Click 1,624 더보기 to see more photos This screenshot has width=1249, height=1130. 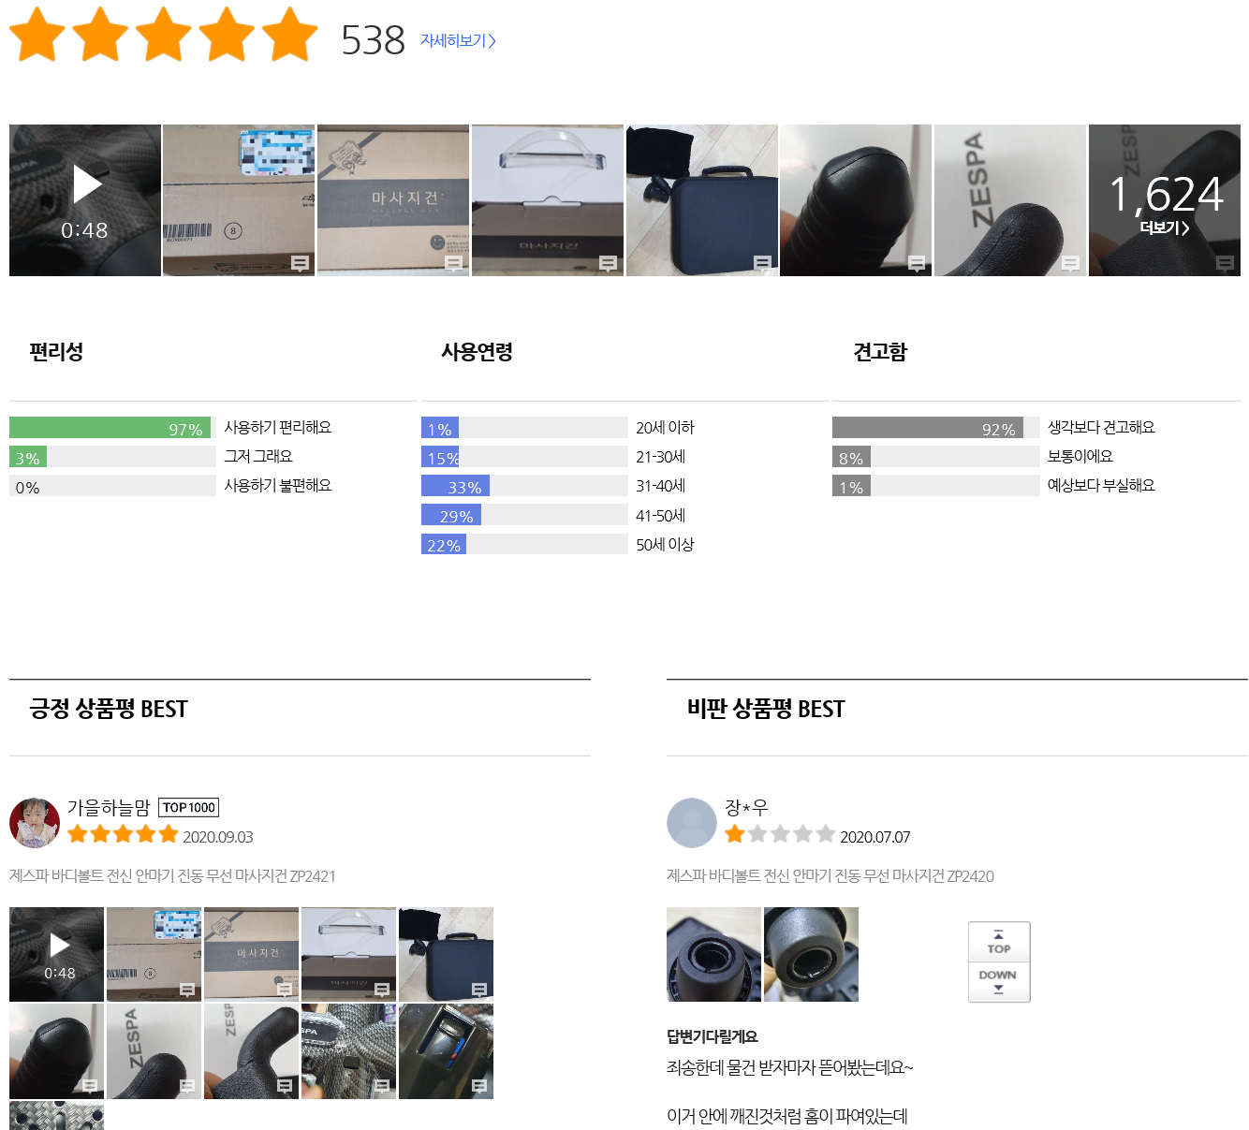pyautogui.click(x=1165, y=200)
